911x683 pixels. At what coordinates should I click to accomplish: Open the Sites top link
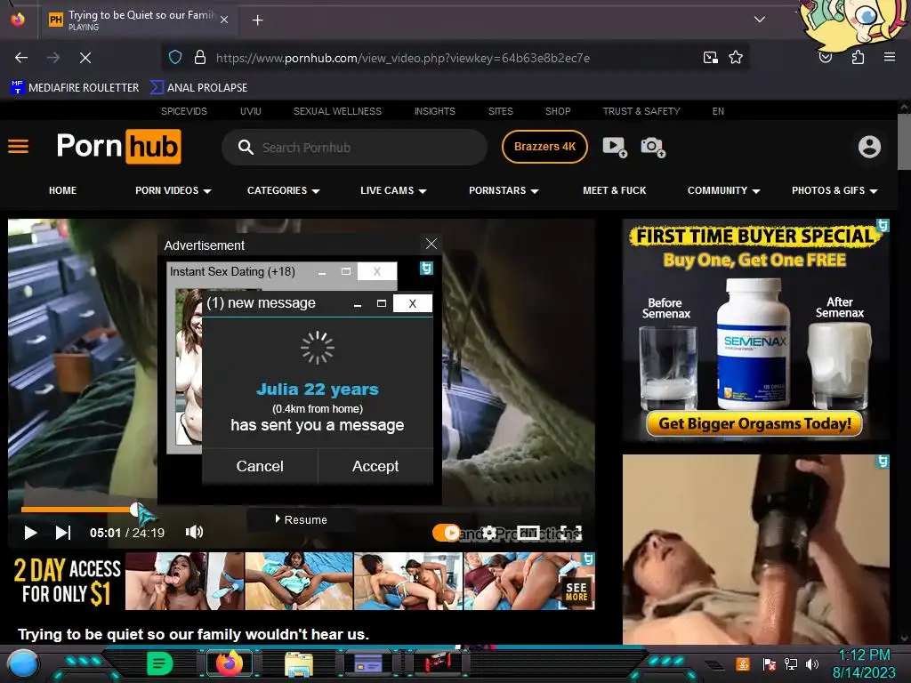500,111
